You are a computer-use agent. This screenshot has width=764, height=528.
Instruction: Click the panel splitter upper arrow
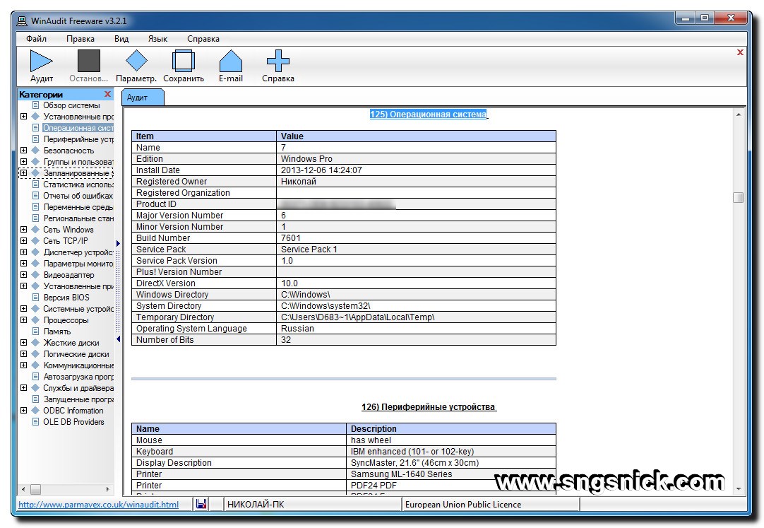(118, 243)
